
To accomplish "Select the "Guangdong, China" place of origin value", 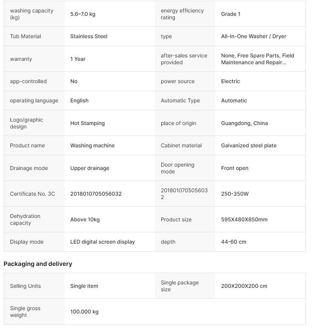I will (244, 123).
